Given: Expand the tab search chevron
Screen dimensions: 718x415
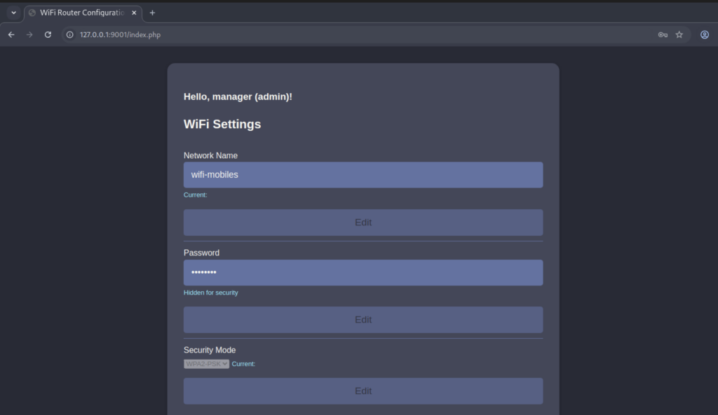Looking at the screenshot, I should click(13, 13).
